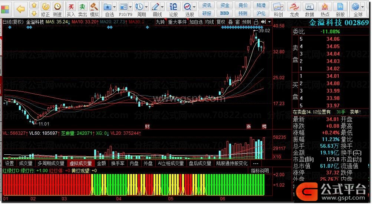Open the four-color grid home icon
The height and width of the screenshot is (204, 372).
pos(5,9)
